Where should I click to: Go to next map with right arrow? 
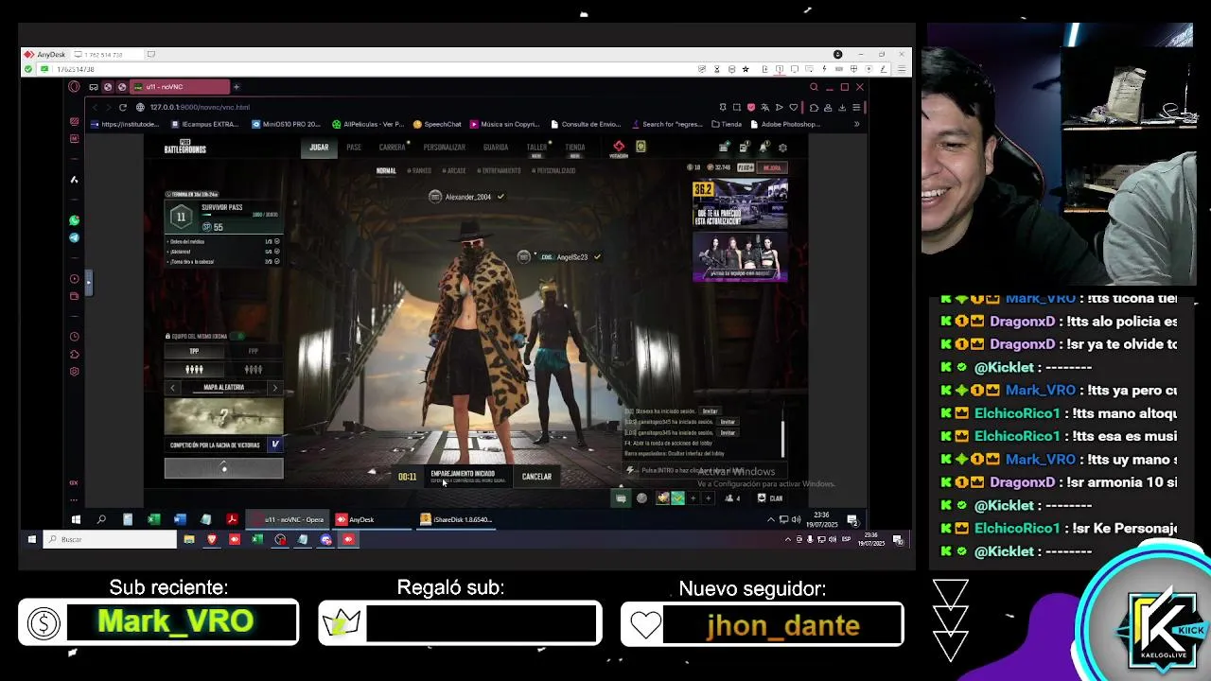[x=274, y=388]
